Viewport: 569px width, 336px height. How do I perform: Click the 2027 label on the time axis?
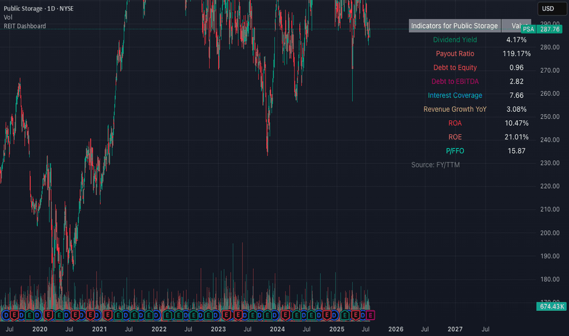tap(455, 329)
